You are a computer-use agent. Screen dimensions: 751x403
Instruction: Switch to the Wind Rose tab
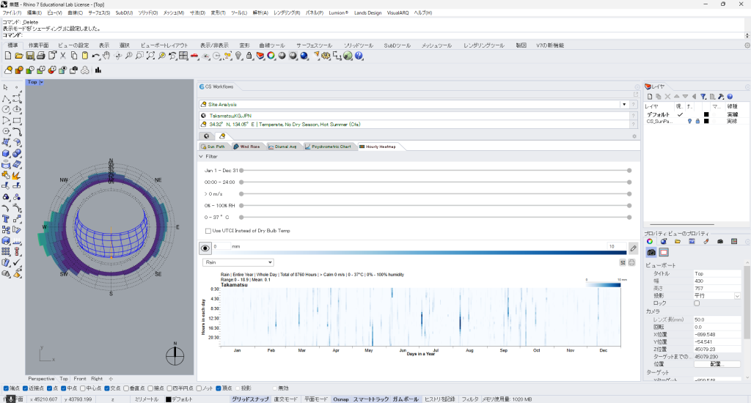pos(246,147)
